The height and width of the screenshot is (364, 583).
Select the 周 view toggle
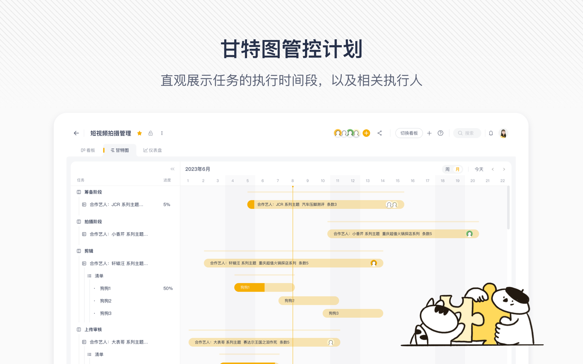447,169
